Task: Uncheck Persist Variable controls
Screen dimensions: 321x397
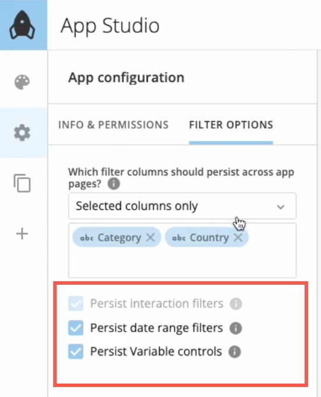Action: pyautogui.click(x=75, y=351)
